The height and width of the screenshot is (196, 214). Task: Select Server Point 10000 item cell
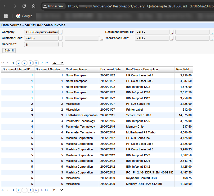[150, 115]
